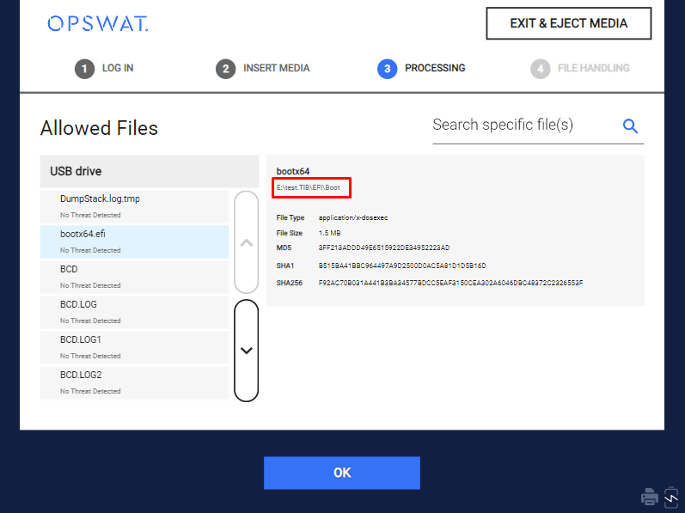
Task: Click the SHA256 hash value
Action: click(x=451, y=283)
